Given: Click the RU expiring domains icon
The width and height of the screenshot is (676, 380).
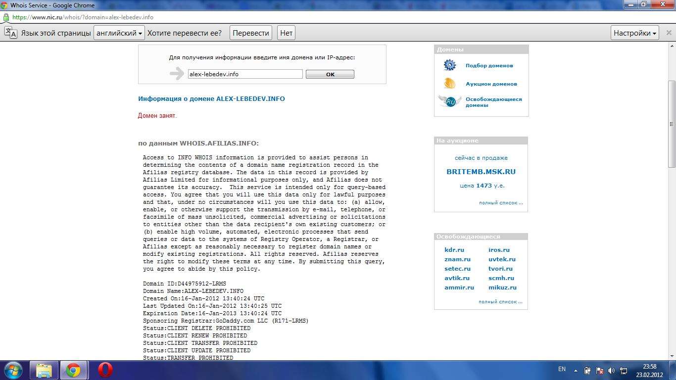Looking at the screenshot, I should click(450, 102).
